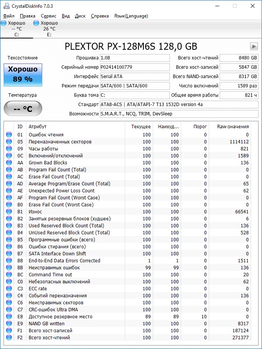
Task: Click total NAND writes value 8317 GB
Action: [x=239, y=77]
